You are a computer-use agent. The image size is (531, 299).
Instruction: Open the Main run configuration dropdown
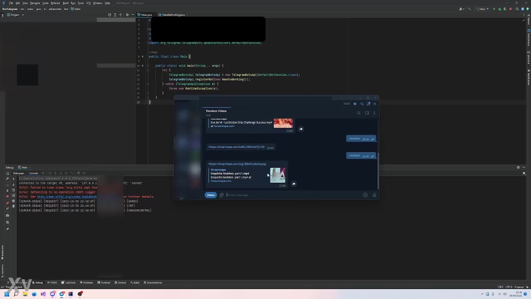483,9
